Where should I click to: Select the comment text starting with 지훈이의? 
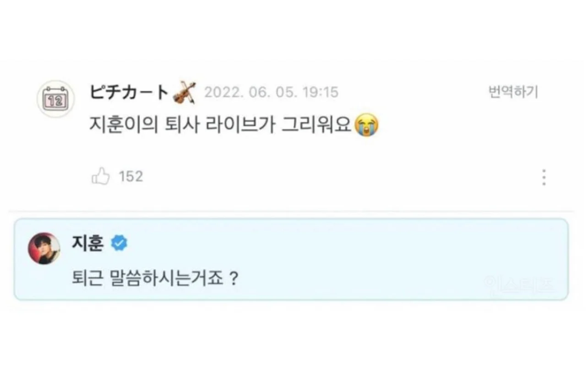tap(222, 125)
